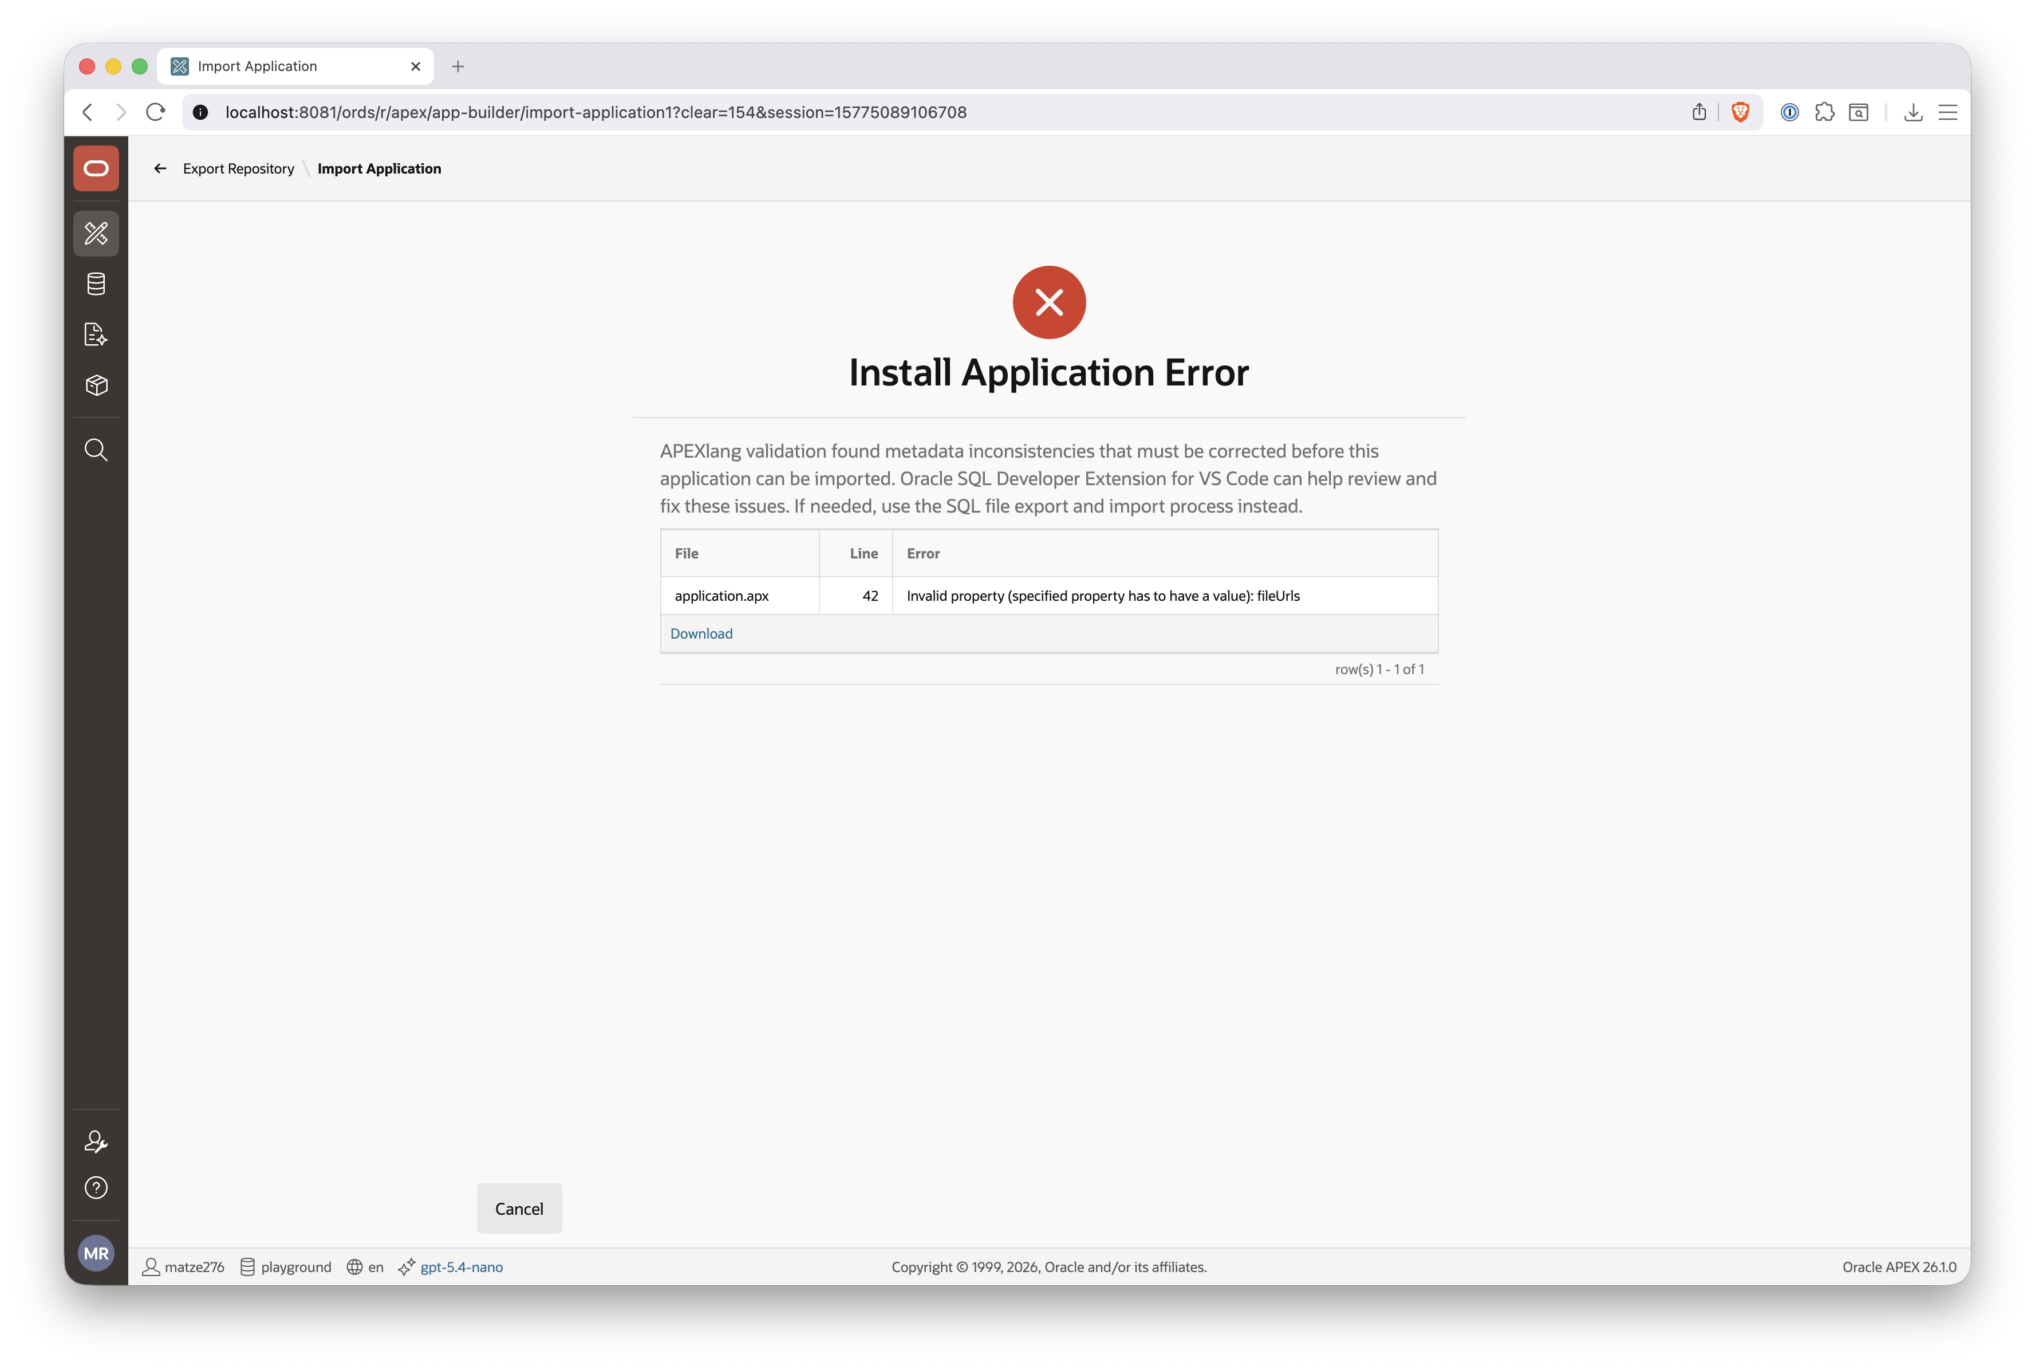The width and height of the screenshot is (2035, 1370).
Task: Open the browser hamburger menu
Action: [x=1947, y=112]
